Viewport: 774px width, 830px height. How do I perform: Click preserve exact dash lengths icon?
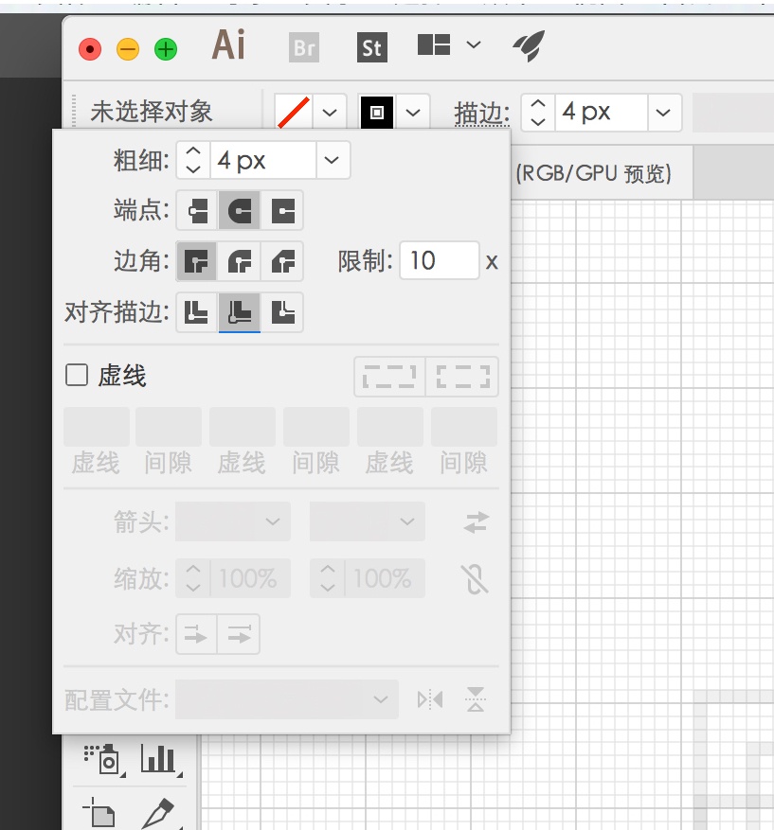point(390,377)
